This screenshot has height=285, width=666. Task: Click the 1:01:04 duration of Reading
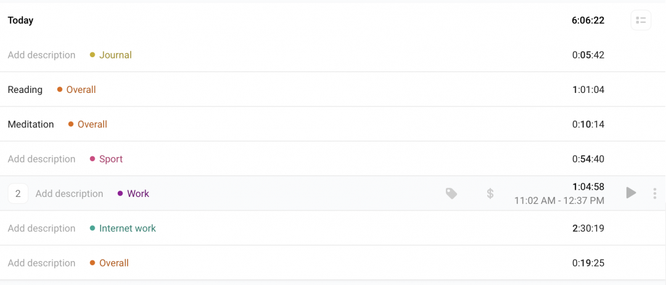pyautogui.click(x=588, y=90)
